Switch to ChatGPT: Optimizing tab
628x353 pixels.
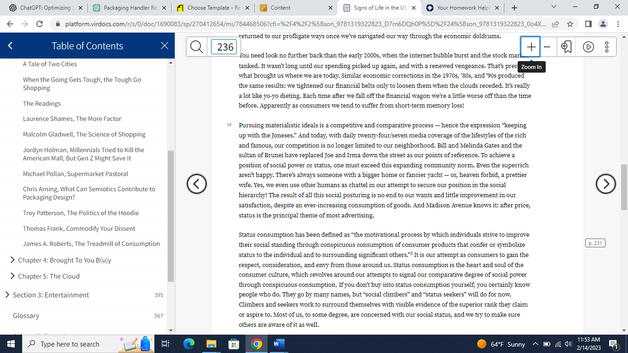[x=40, y=8]
